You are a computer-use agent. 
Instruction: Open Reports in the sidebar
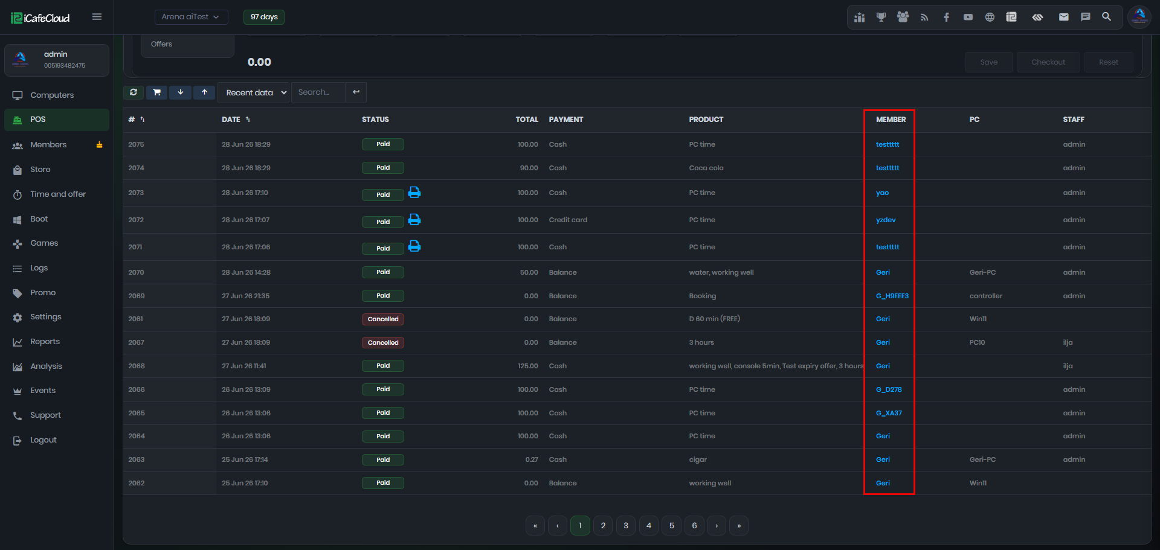(57, 342)
